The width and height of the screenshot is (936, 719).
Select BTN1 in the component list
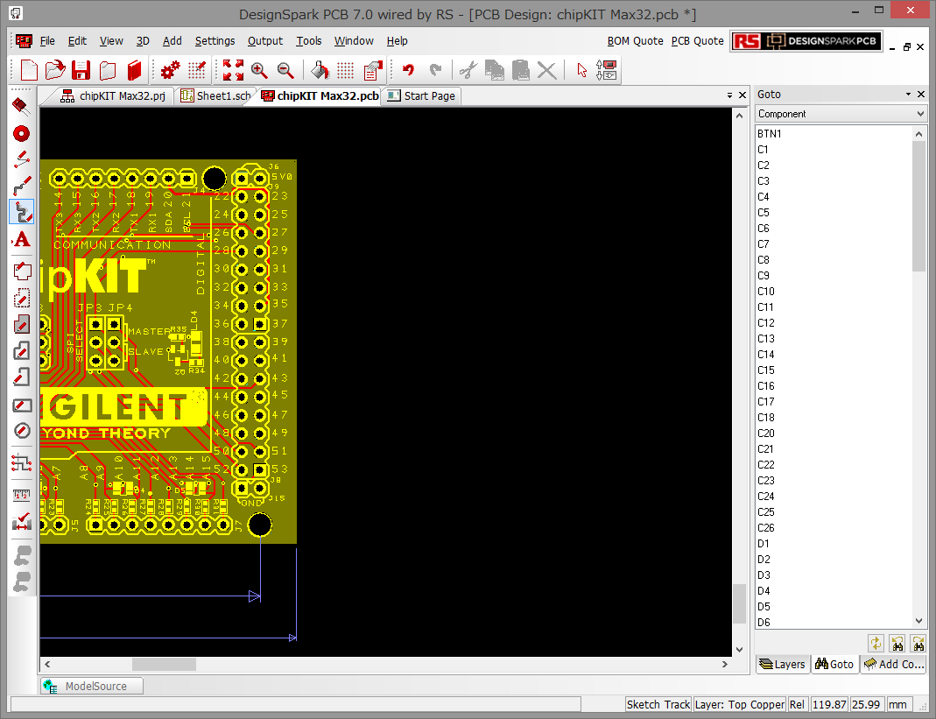[834, 134]
